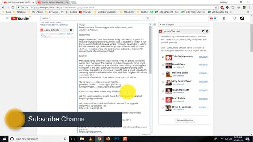Preview Roberto Blake checklist

[x=203, y=73]
